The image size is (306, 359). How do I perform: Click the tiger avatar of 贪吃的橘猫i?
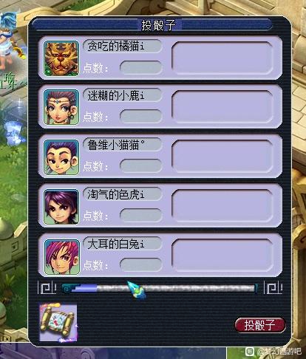pos(61,58)
